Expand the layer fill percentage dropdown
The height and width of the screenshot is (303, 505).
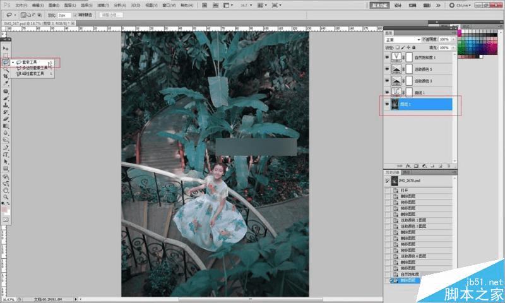coord(453,47)
